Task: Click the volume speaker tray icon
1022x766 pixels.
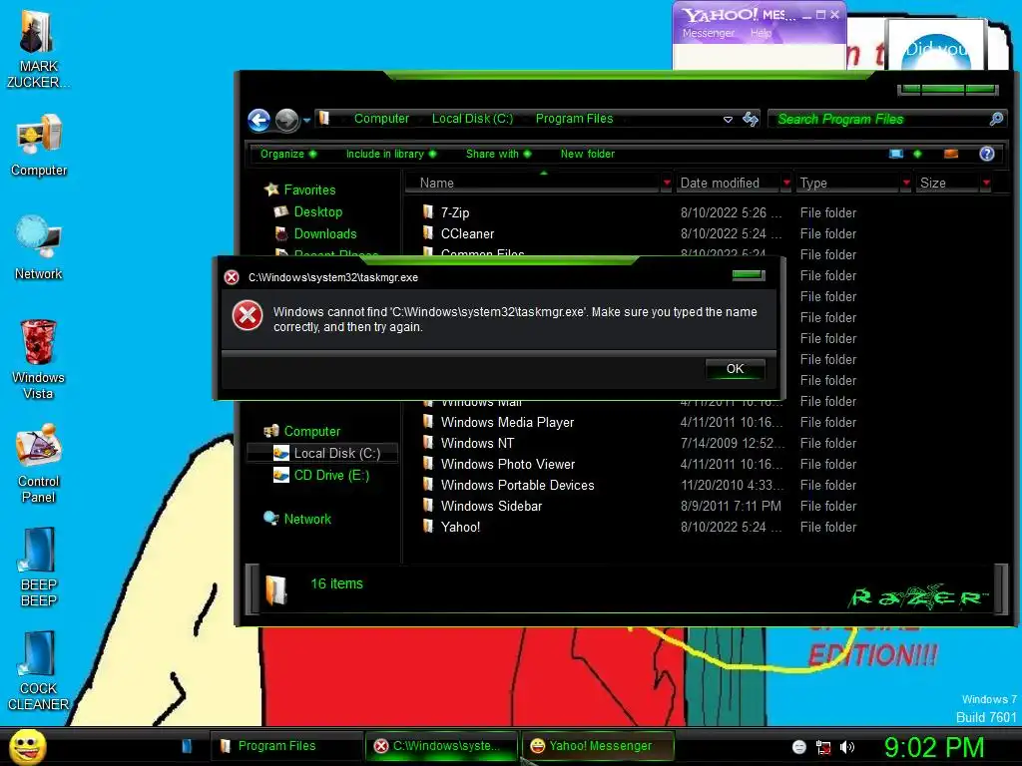Action: (x=846, y=747)
